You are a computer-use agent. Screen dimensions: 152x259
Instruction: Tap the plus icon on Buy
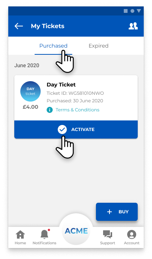[109, 212]
